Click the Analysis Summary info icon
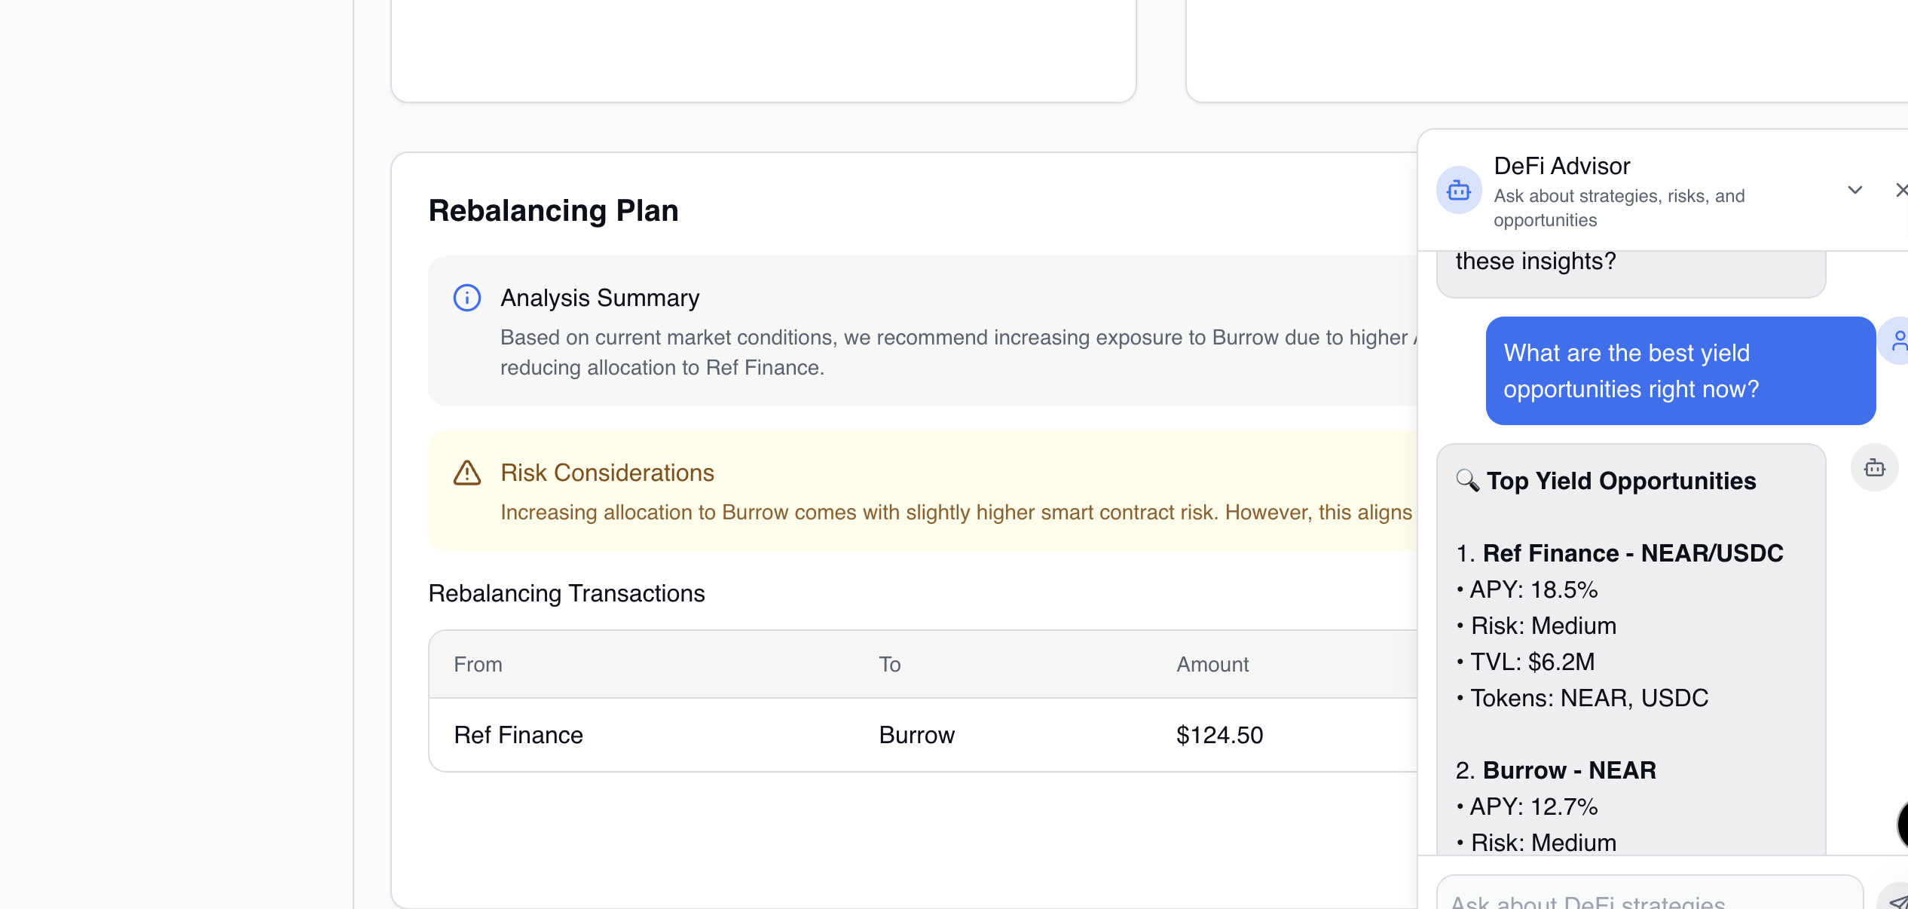Screen dimensions: 1908x909 click(x=467, y=298)
